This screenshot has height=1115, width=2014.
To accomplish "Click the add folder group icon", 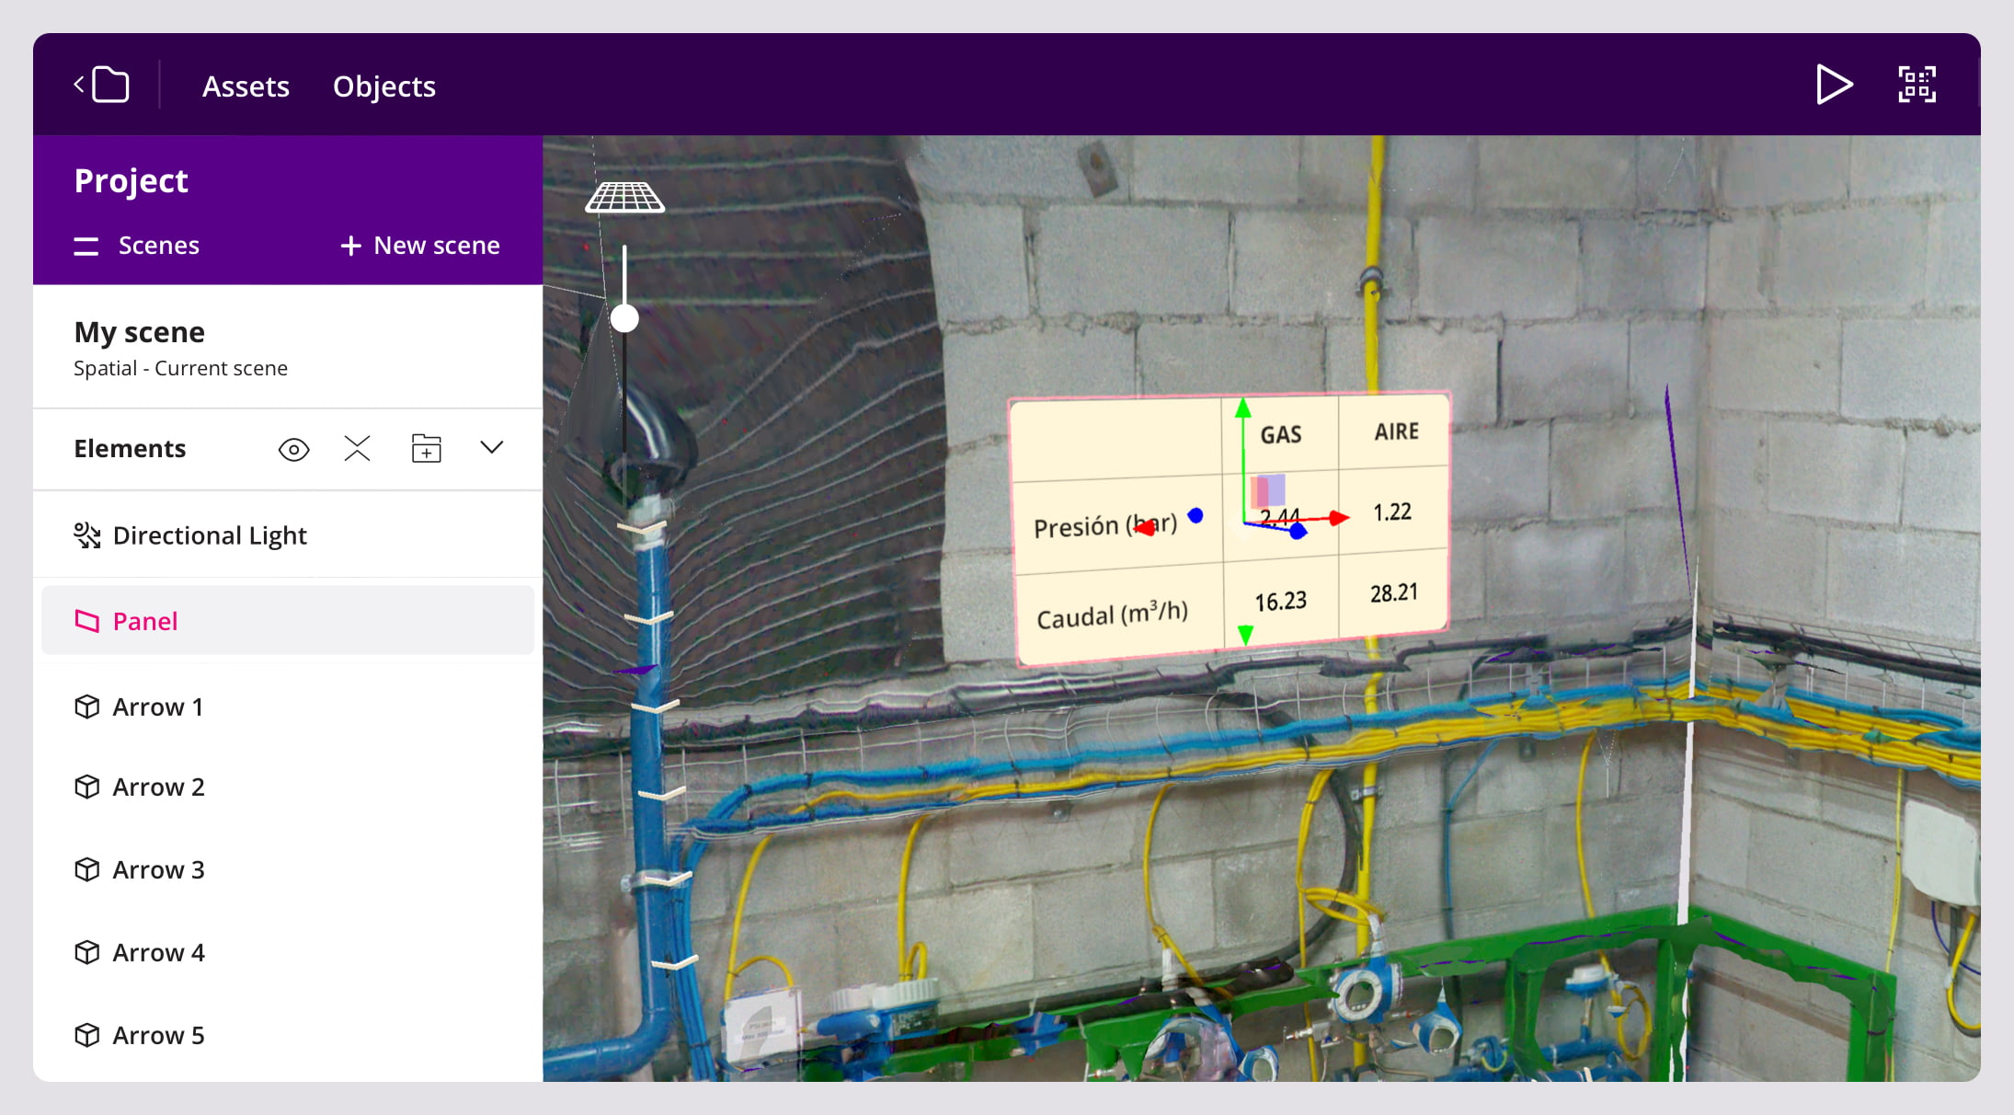I will coord(426,448).
